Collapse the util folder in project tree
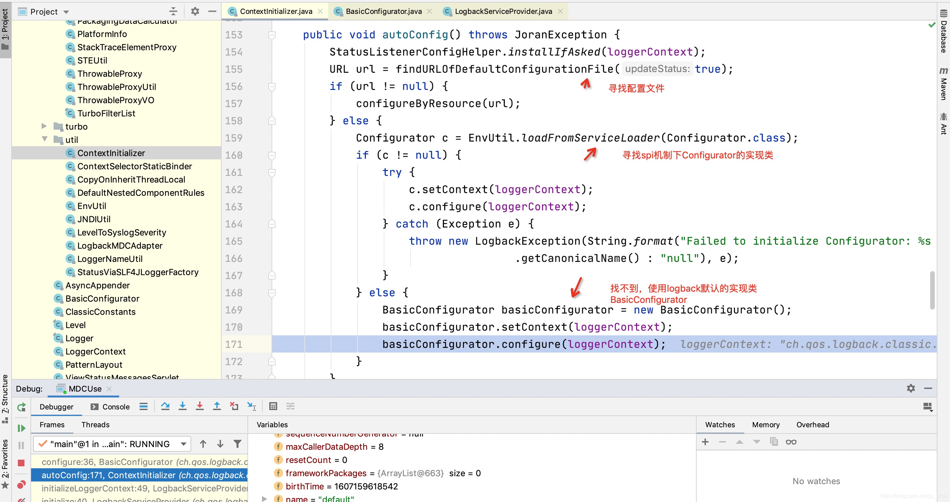 click(45, 139)
